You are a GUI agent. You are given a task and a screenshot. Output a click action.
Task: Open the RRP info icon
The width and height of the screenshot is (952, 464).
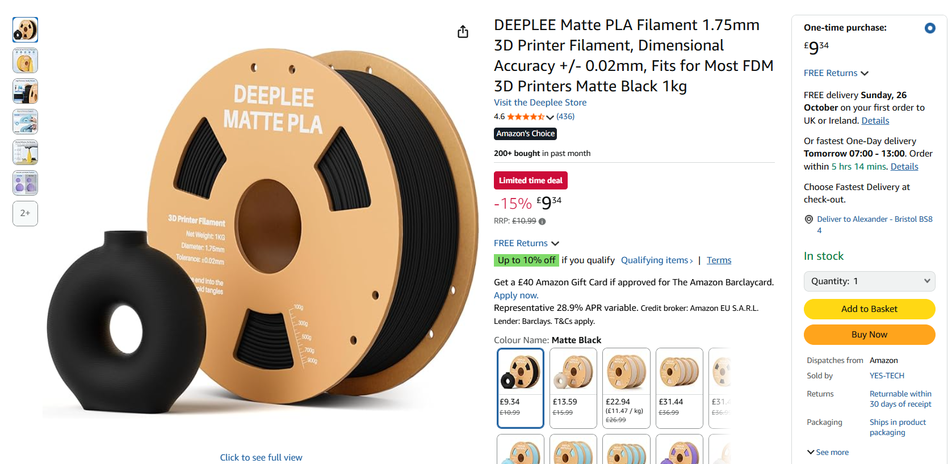coord(542,221)
